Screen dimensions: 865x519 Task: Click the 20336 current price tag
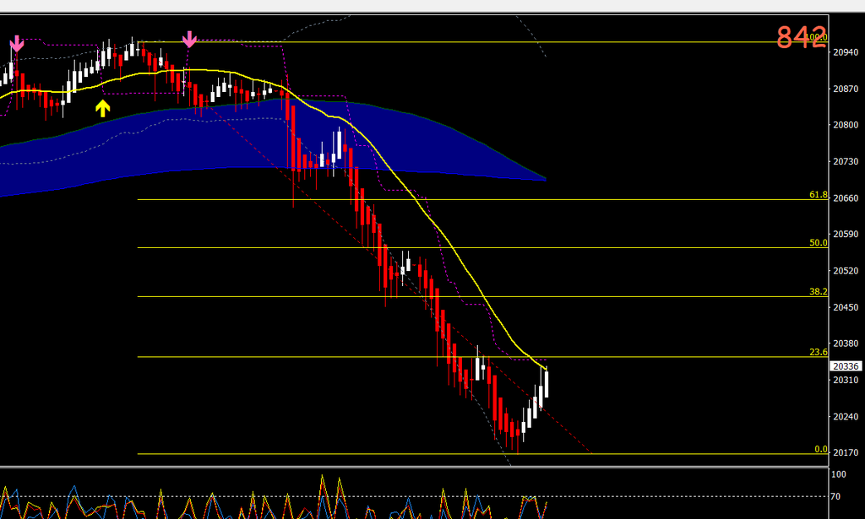[846, 366]
